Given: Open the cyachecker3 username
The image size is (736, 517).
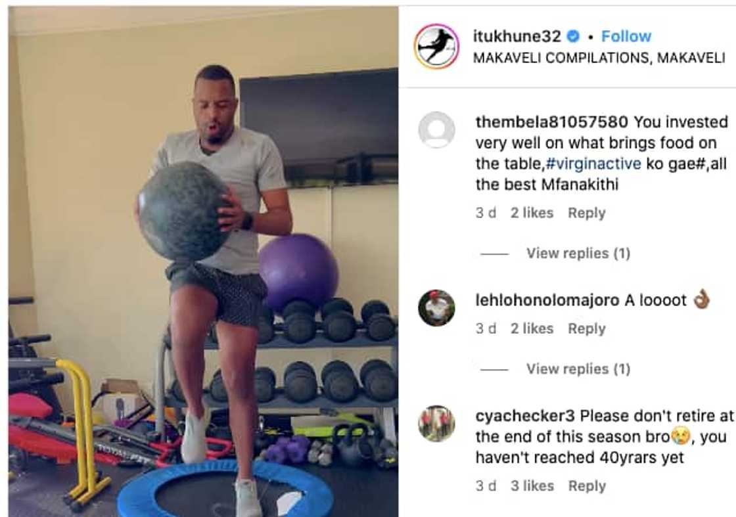Looking at the screenshot, I should (x=525, y=416).
